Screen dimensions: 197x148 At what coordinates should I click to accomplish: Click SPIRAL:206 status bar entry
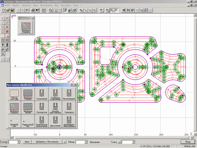189,146
